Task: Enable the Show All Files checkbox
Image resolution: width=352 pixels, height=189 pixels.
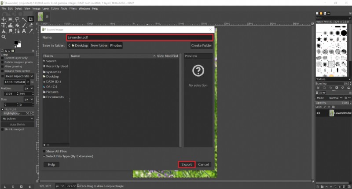Action: [44, 151]
